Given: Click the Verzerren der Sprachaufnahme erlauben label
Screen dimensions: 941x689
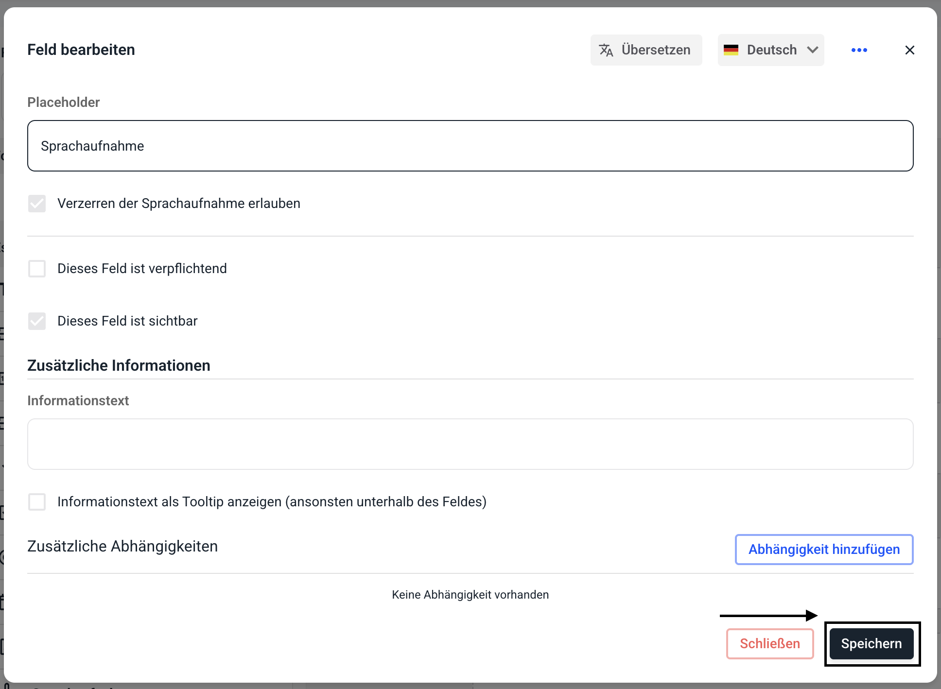Looking at the screenshot, I should coord(179,204).
